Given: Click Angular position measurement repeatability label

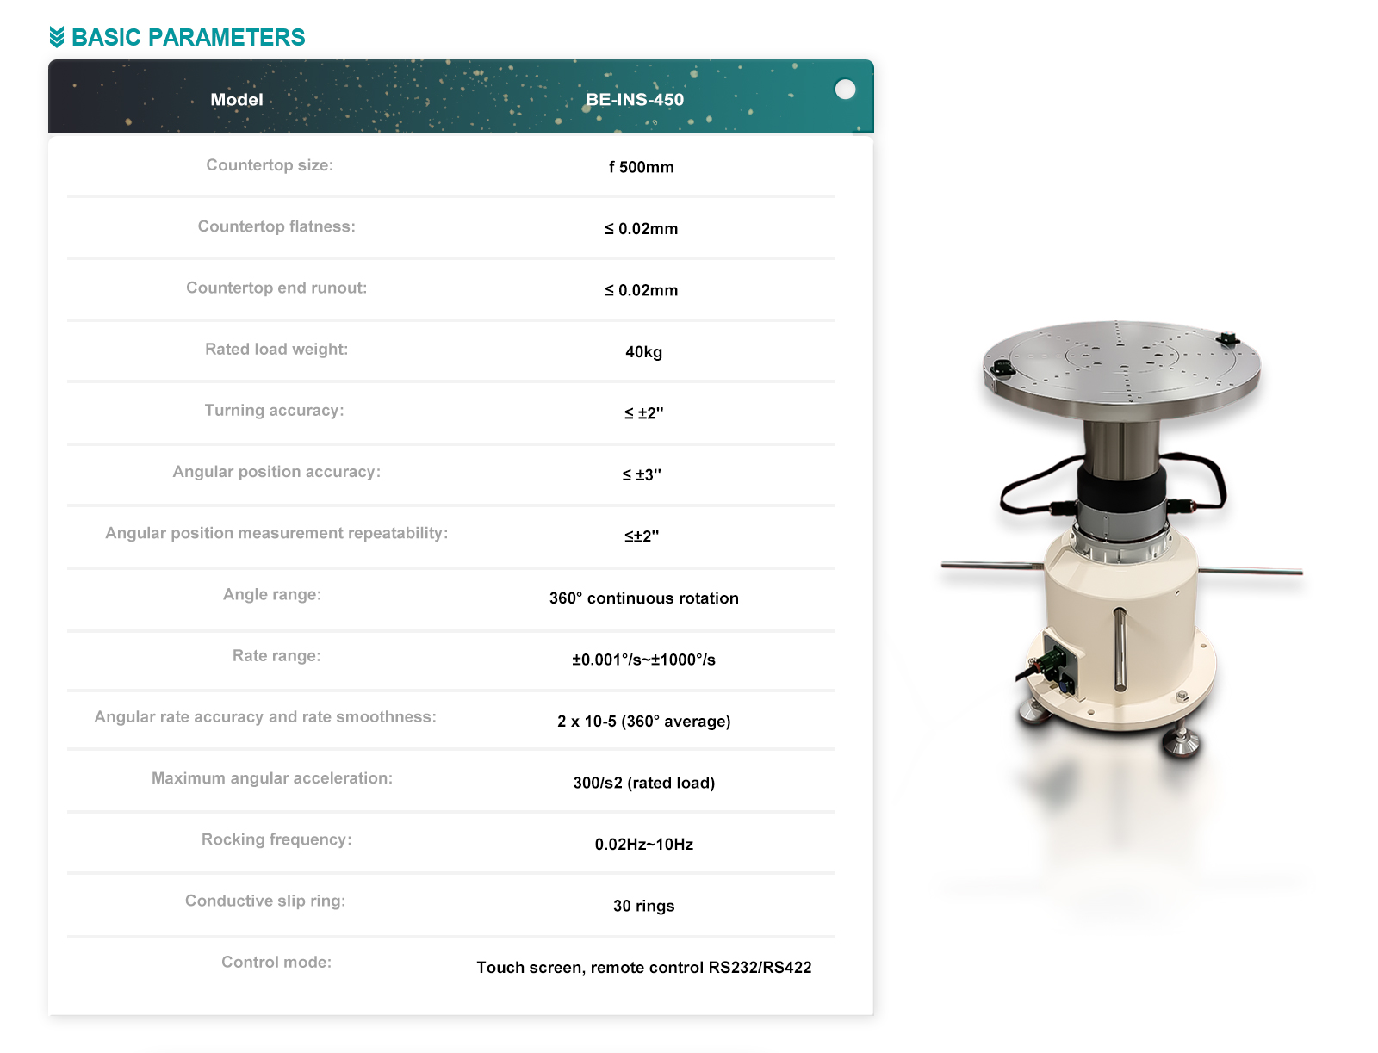Looking at the screenshot, I should point(276,533).
